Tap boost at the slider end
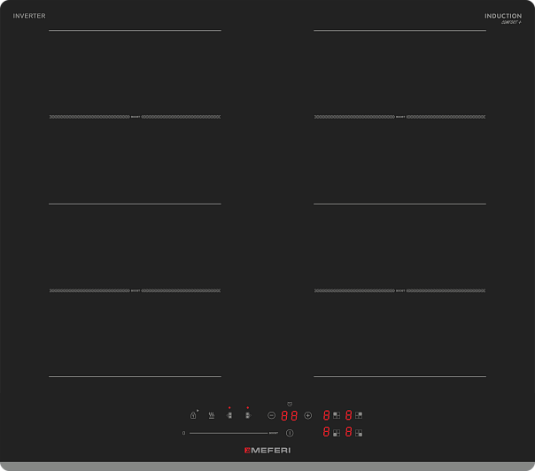535x471 pixels. tap(274, 433)
